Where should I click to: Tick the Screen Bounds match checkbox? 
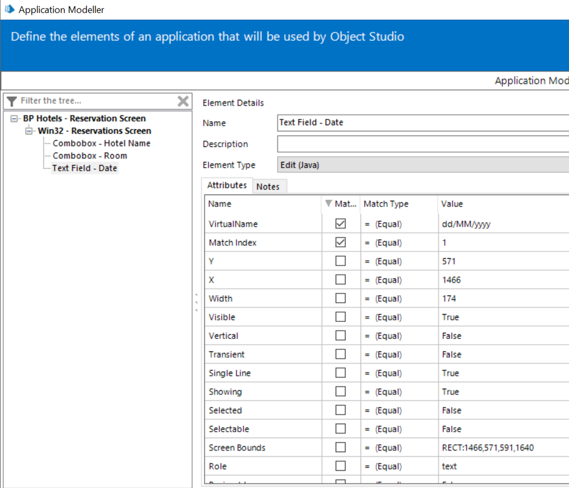(341, 448)
